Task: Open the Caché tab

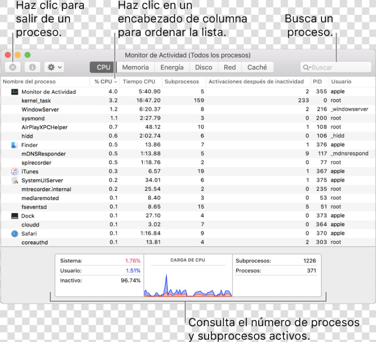Action: tap(257, 68)
